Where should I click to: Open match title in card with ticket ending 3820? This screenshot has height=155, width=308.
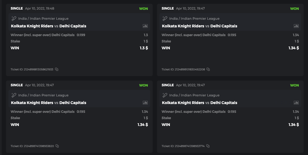click(48, 103)
